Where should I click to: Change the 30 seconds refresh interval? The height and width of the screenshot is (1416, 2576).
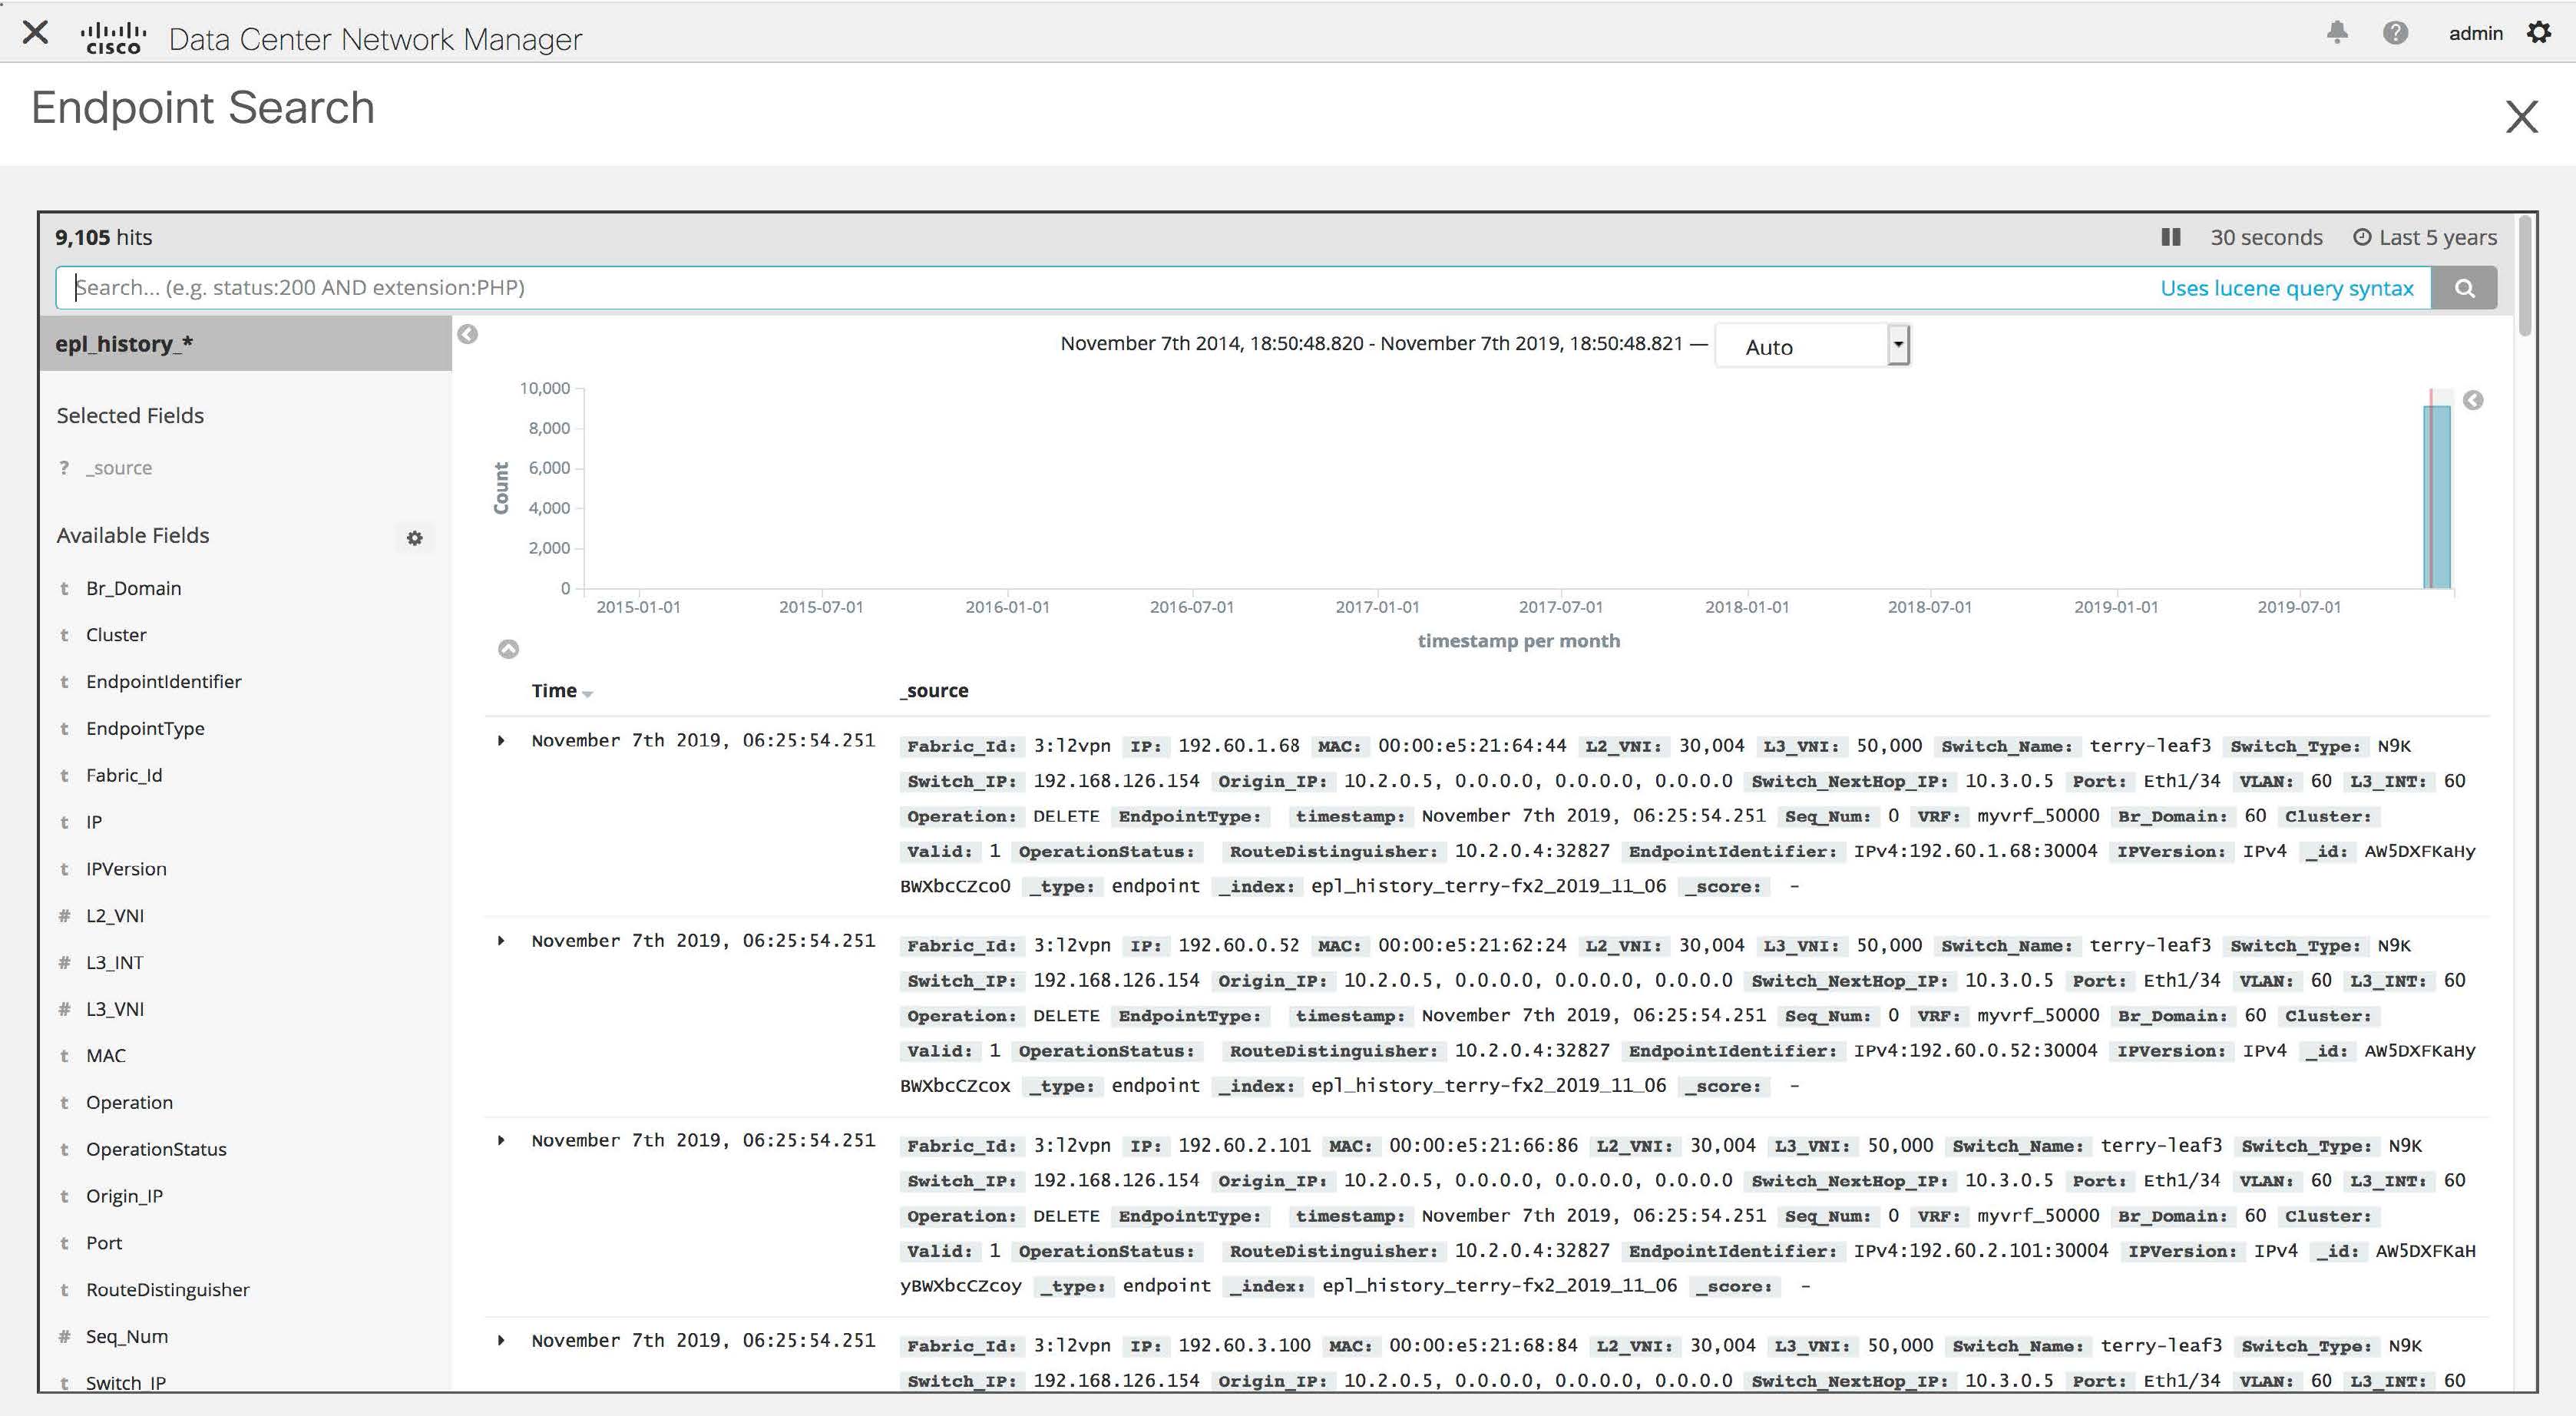2266,237
